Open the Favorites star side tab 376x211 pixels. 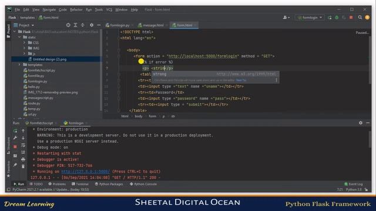(x=8, y=169)
